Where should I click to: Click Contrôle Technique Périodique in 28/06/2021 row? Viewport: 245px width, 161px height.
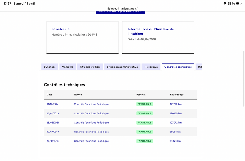coord(91,122)
